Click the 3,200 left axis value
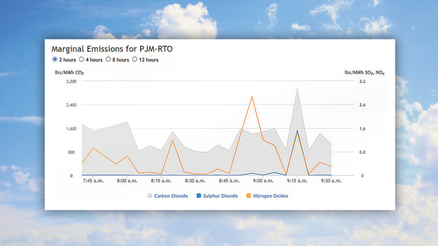Screen dimensions: 438x246 (71, 81)
